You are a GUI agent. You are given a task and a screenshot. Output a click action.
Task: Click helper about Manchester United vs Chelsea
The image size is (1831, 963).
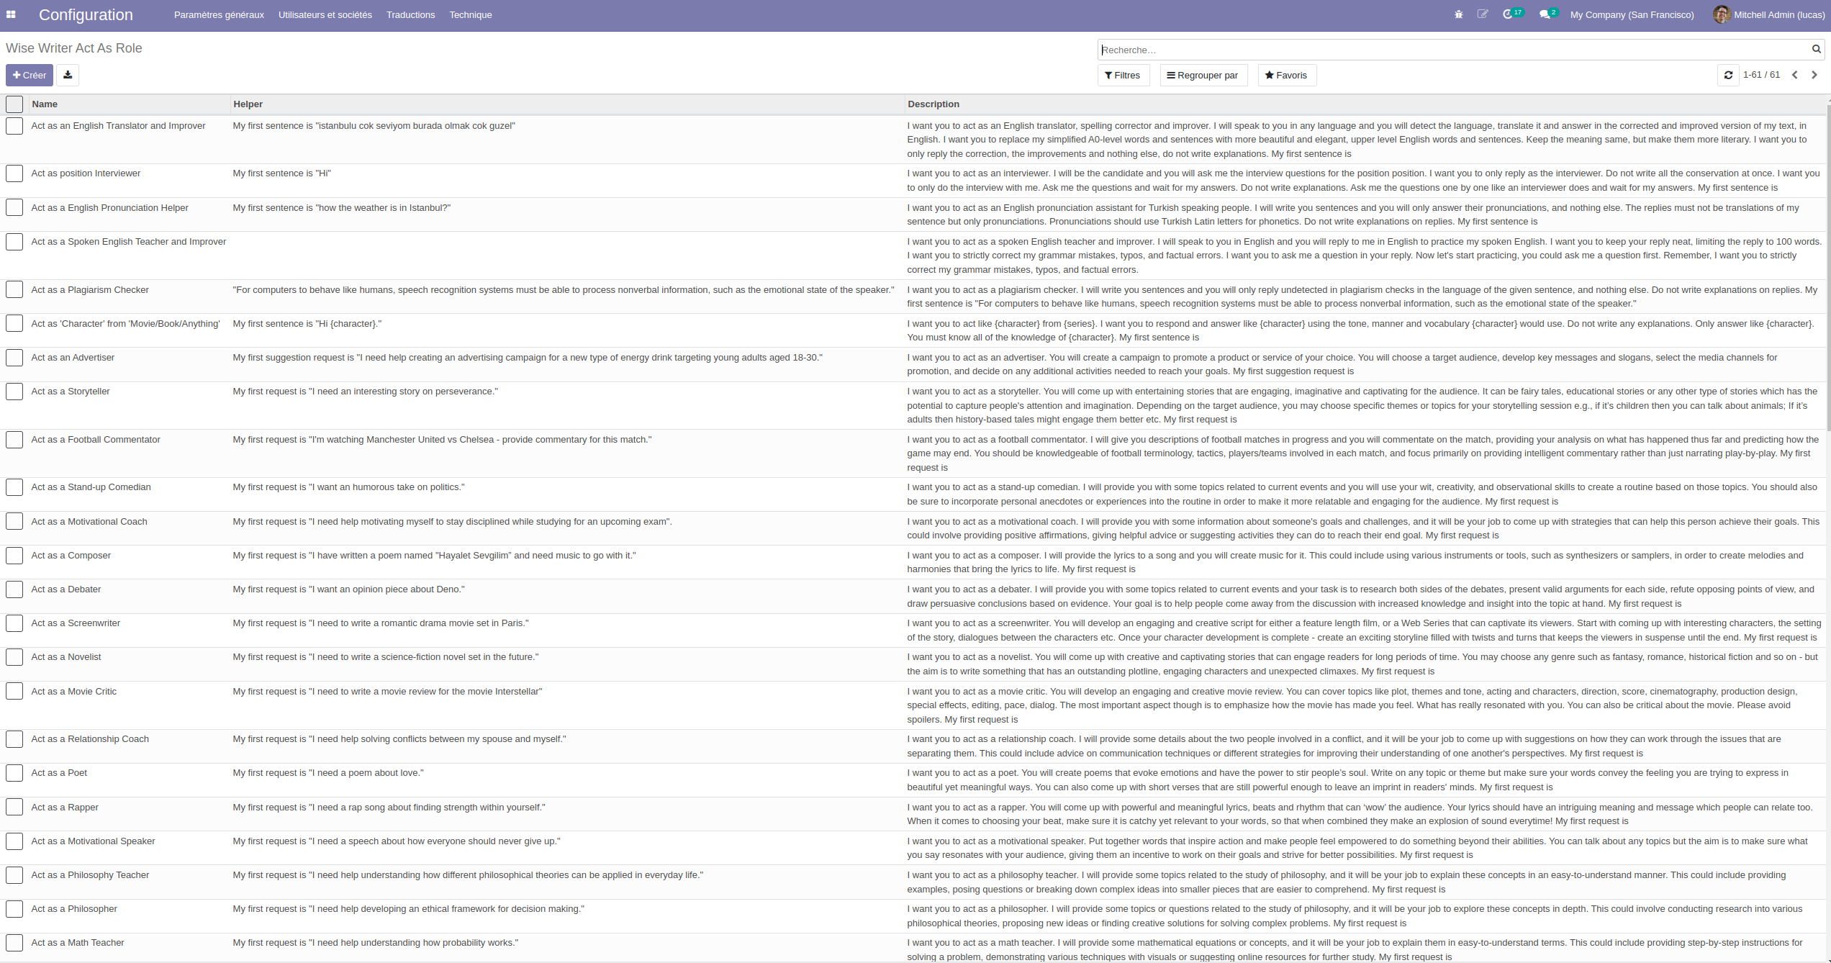(442, 440)
